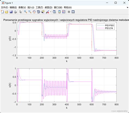Click the u(k) axis label
This screenshot has height=113, width=129.
coord(10,85)
